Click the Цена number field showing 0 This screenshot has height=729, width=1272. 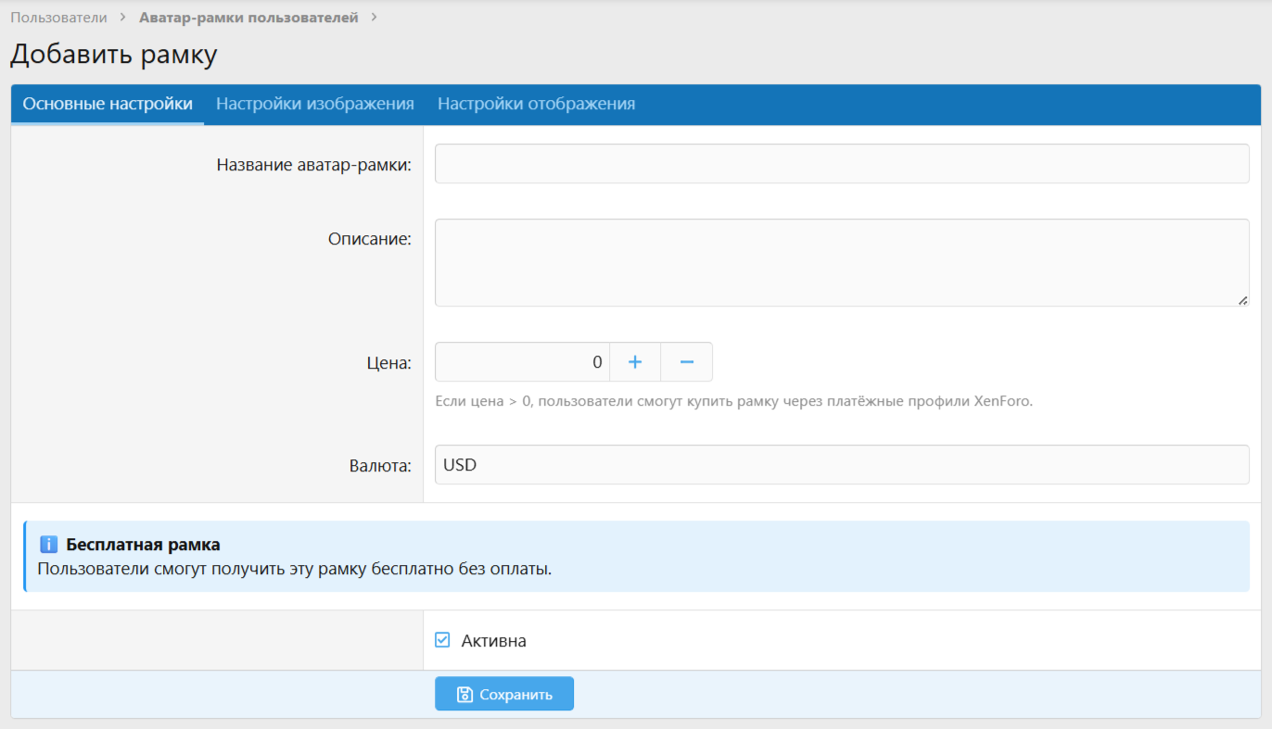(x=522, y=362)
